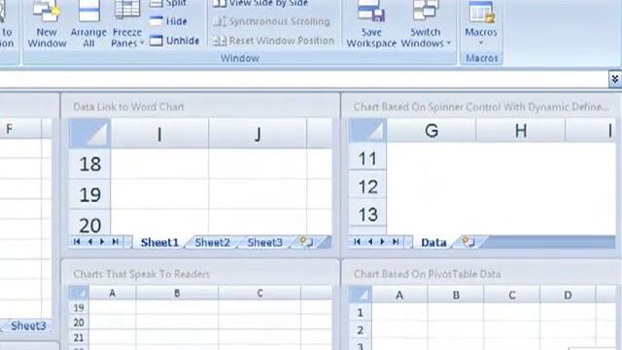The width and height of the screenshot is (622, 350).
Task: Expand the formula bar
Action: tap(614, 80)
